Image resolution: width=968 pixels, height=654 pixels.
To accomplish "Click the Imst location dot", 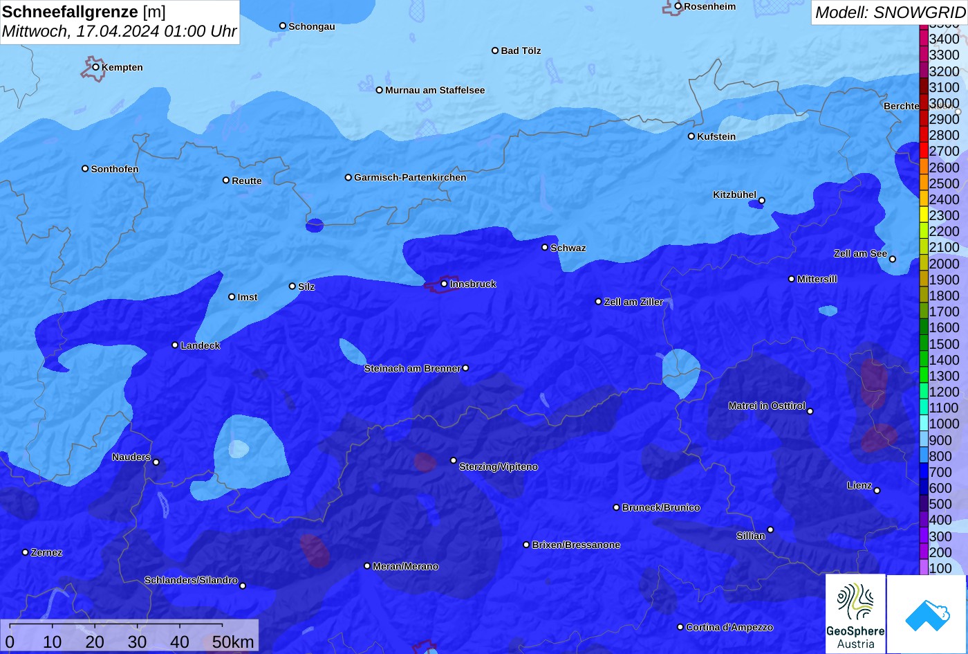I will [x=232, y=297].
